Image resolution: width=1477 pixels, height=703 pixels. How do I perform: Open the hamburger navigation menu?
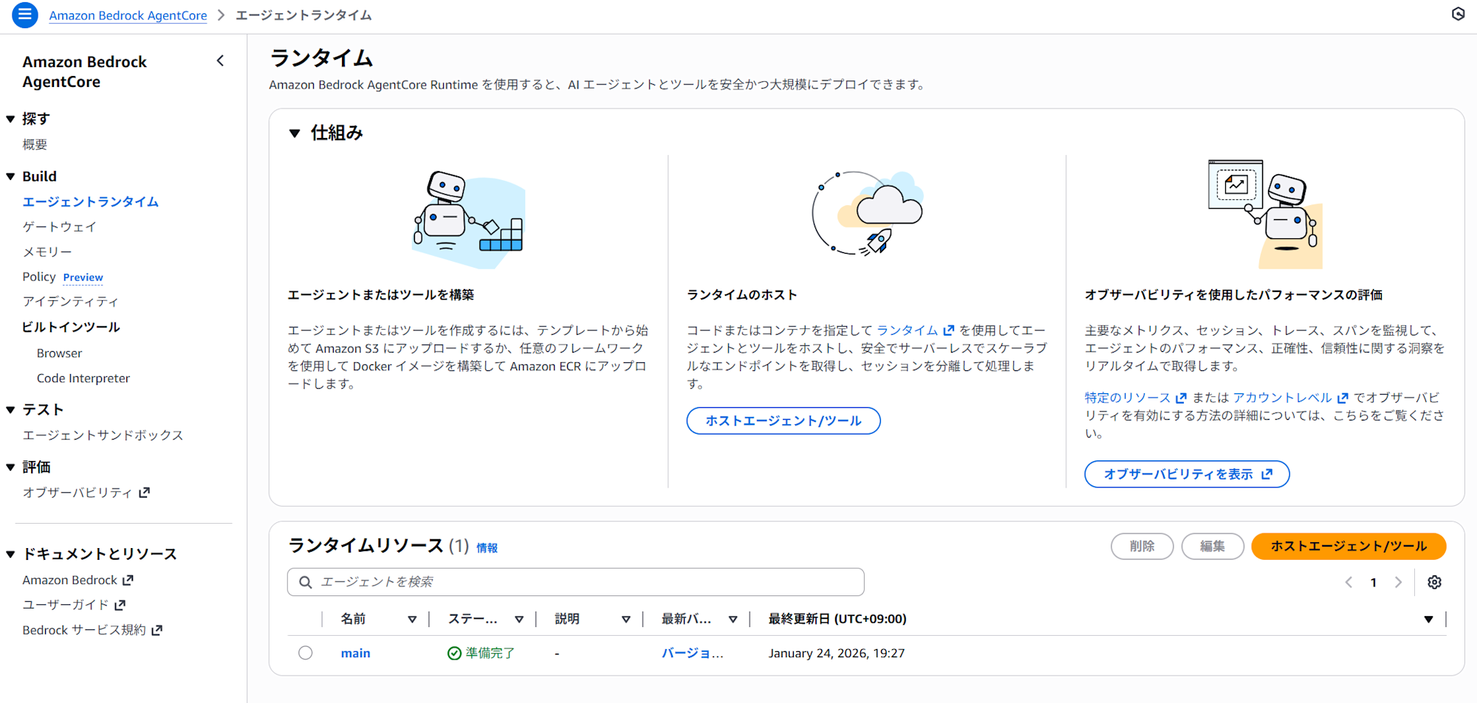[x=24, y=15]
